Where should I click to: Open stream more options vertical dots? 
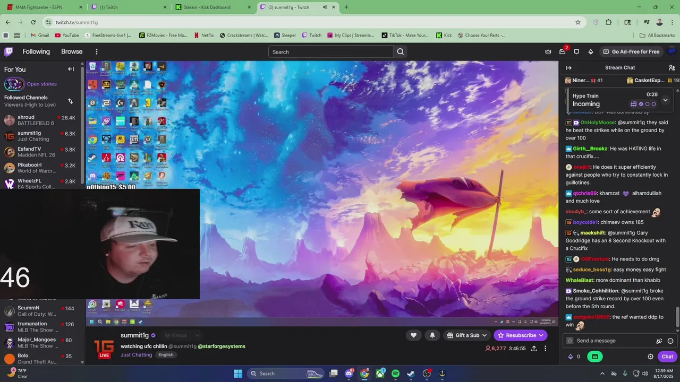[x=545, y=349]
